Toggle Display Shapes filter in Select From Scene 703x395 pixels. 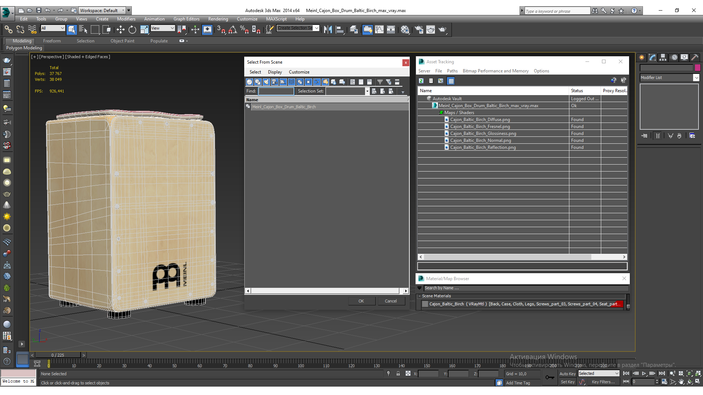point(258,82)
